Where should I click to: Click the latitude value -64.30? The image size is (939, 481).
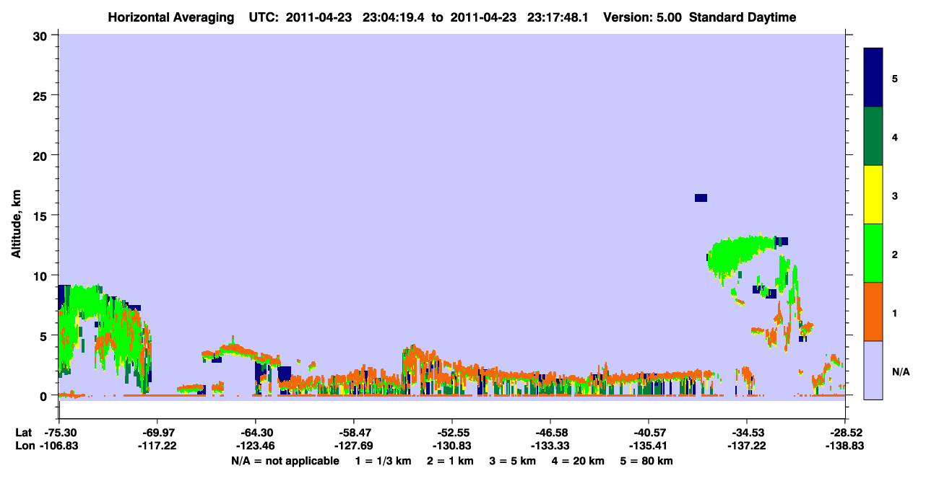pyautogui.click(x=255, y=433)
